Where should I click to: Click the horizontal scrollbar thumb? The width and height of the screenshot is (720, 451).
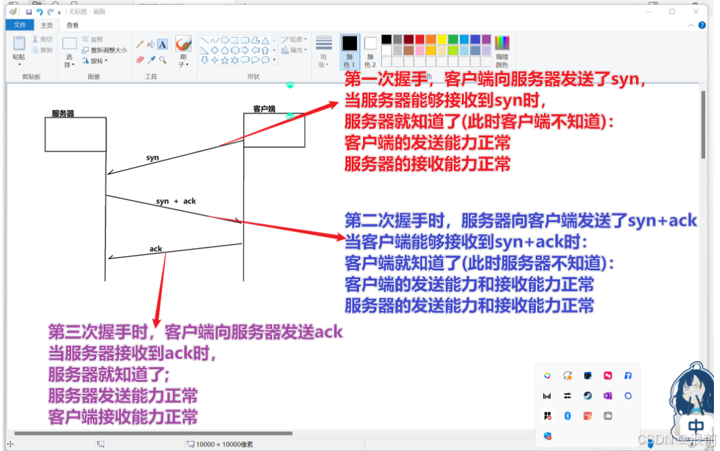(153, 433)
